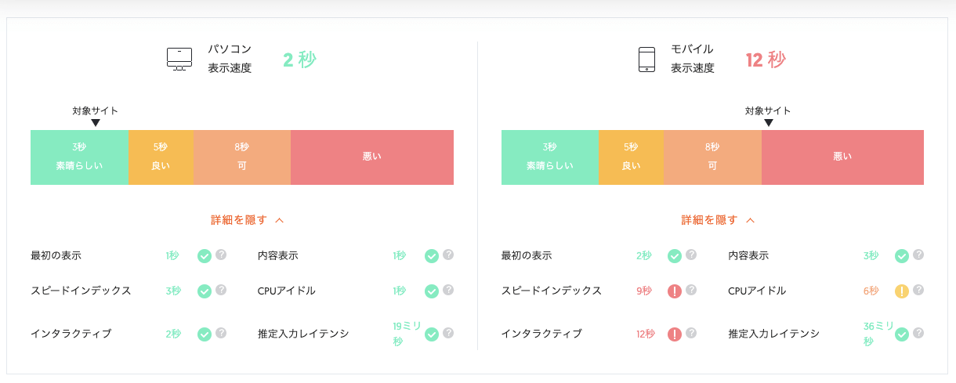Screen dimensions: 956x383
Task: Open help icon for mobile 推定入力レイテンシ
Action: 918,333
